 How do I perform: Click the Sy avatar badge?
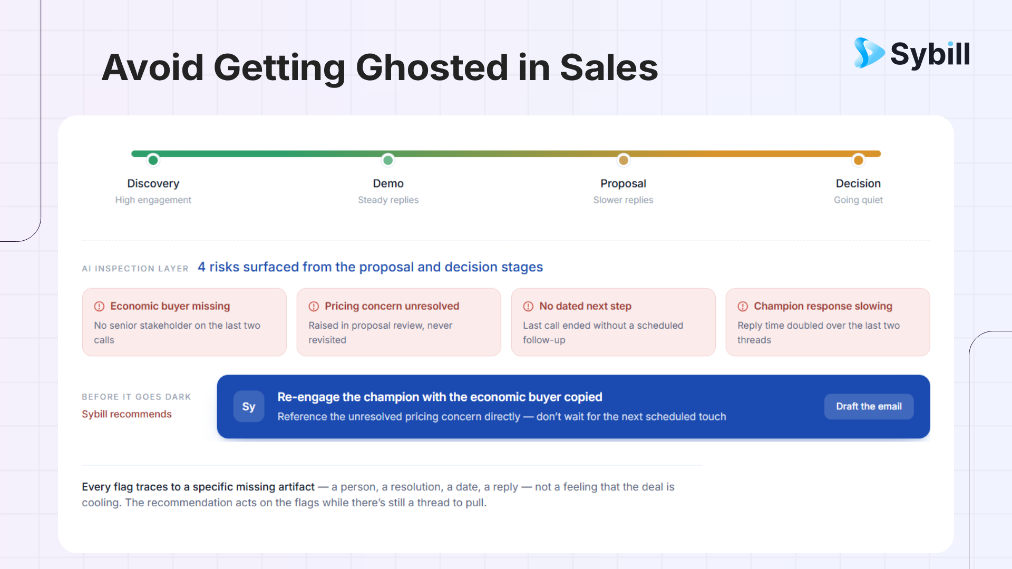coord(249,406)
